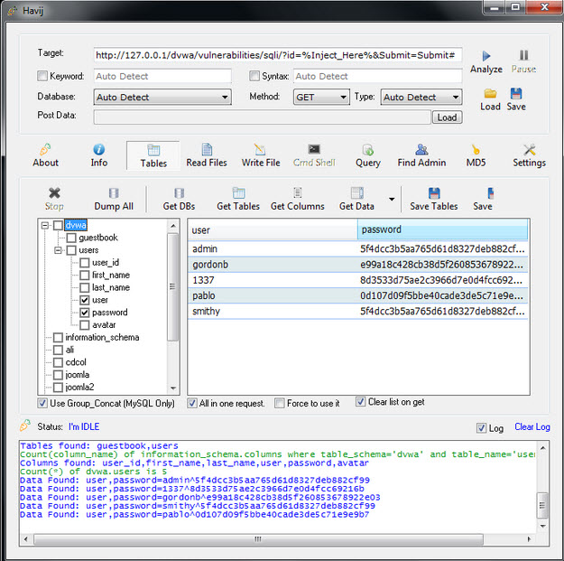Open the Method GET dropdown

321,98
